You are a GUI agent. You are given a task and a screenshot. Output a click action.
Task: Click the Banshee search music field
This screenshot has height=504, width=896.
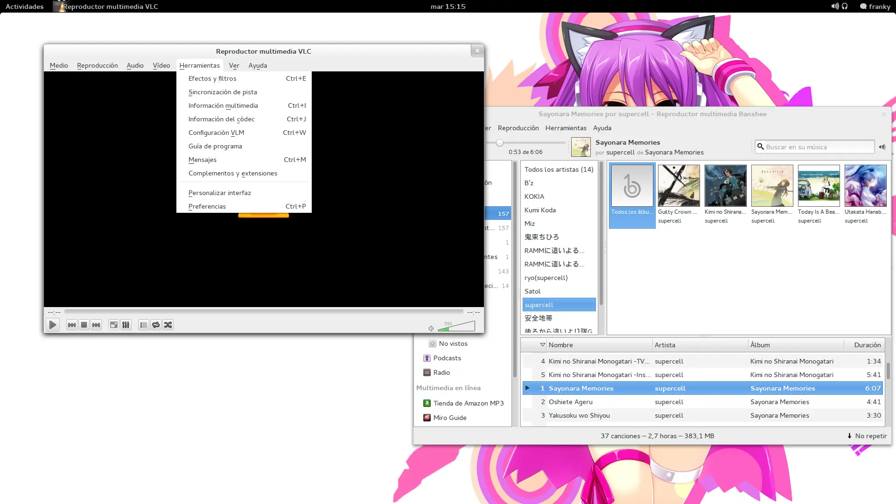click(x=815, y=147)
